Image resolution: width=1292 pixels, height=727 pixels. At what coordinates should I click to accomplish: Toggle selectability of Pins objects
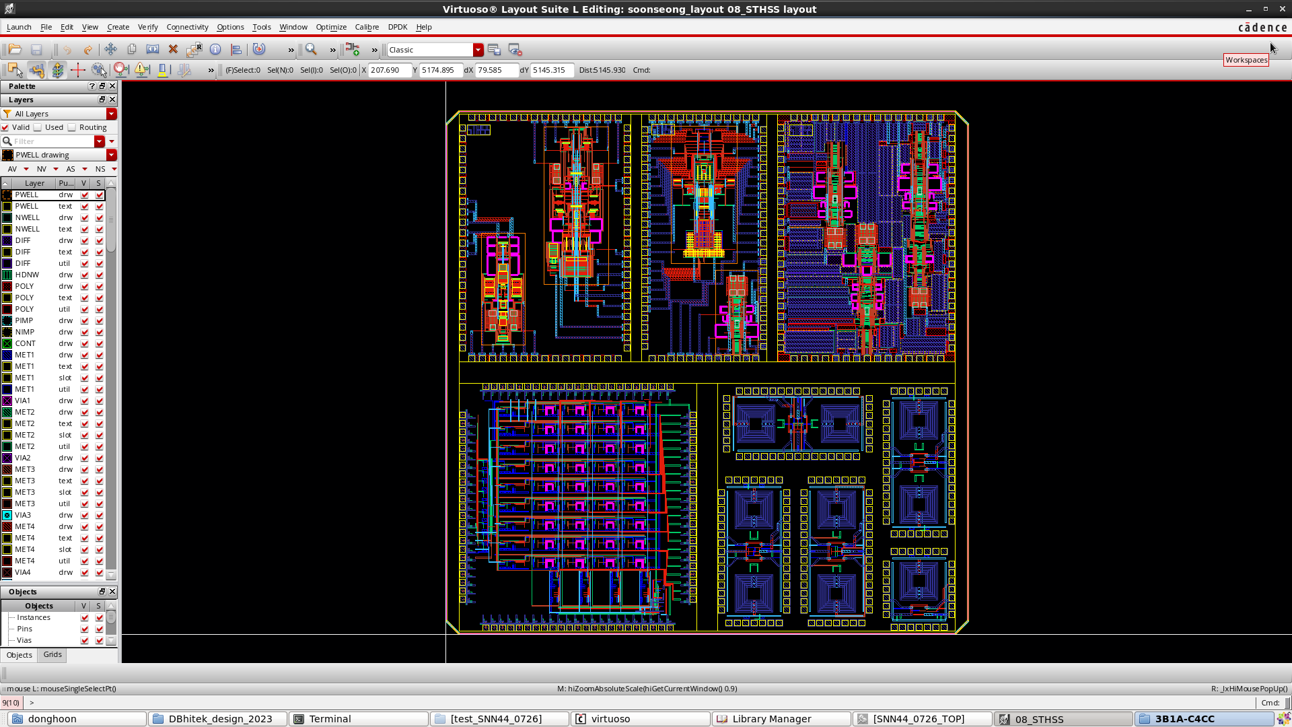coord(100,629)
